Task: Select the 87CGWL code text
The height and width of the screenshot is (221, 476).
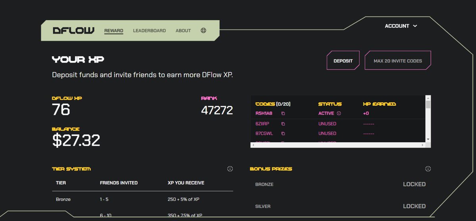Action: (x=263, y=134)
